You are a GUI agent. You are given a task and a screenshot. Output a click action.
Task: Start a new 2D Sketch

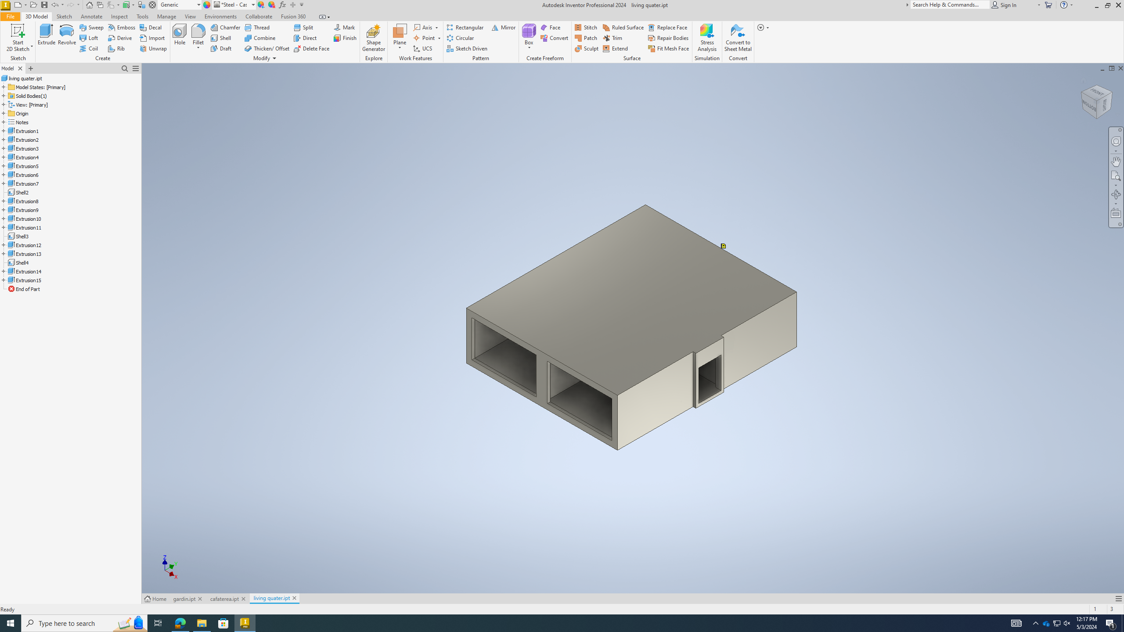tap(18, 38)
